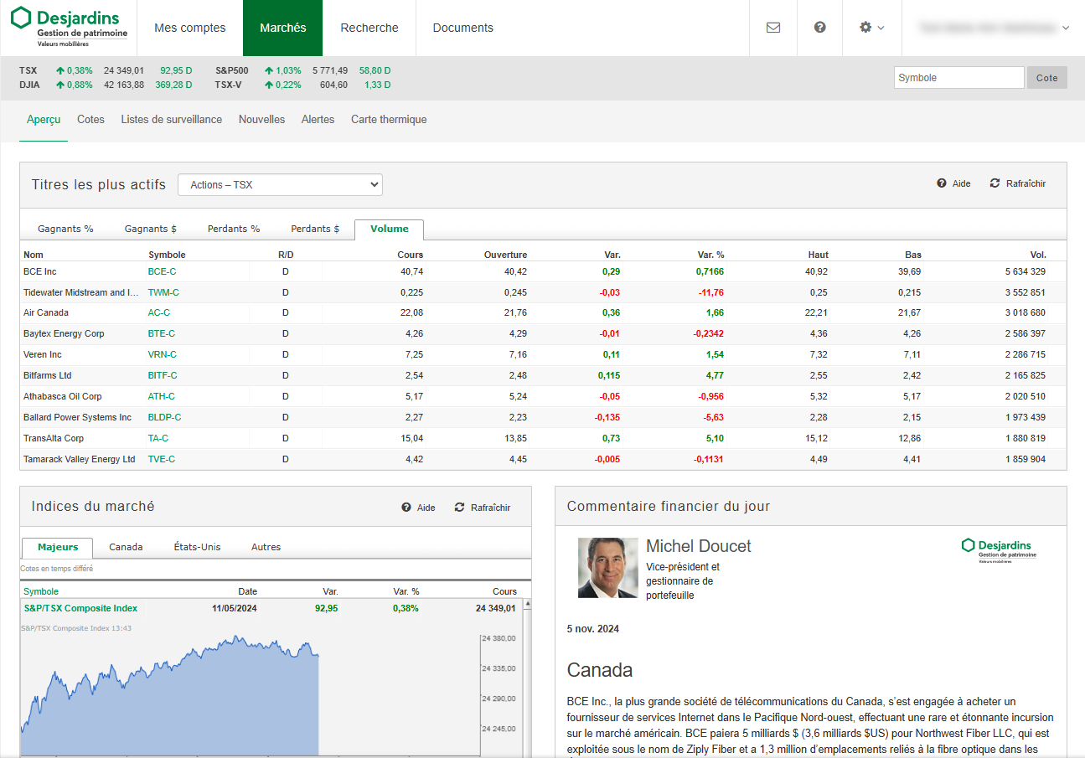Open the Mes comptes menu

190,28
